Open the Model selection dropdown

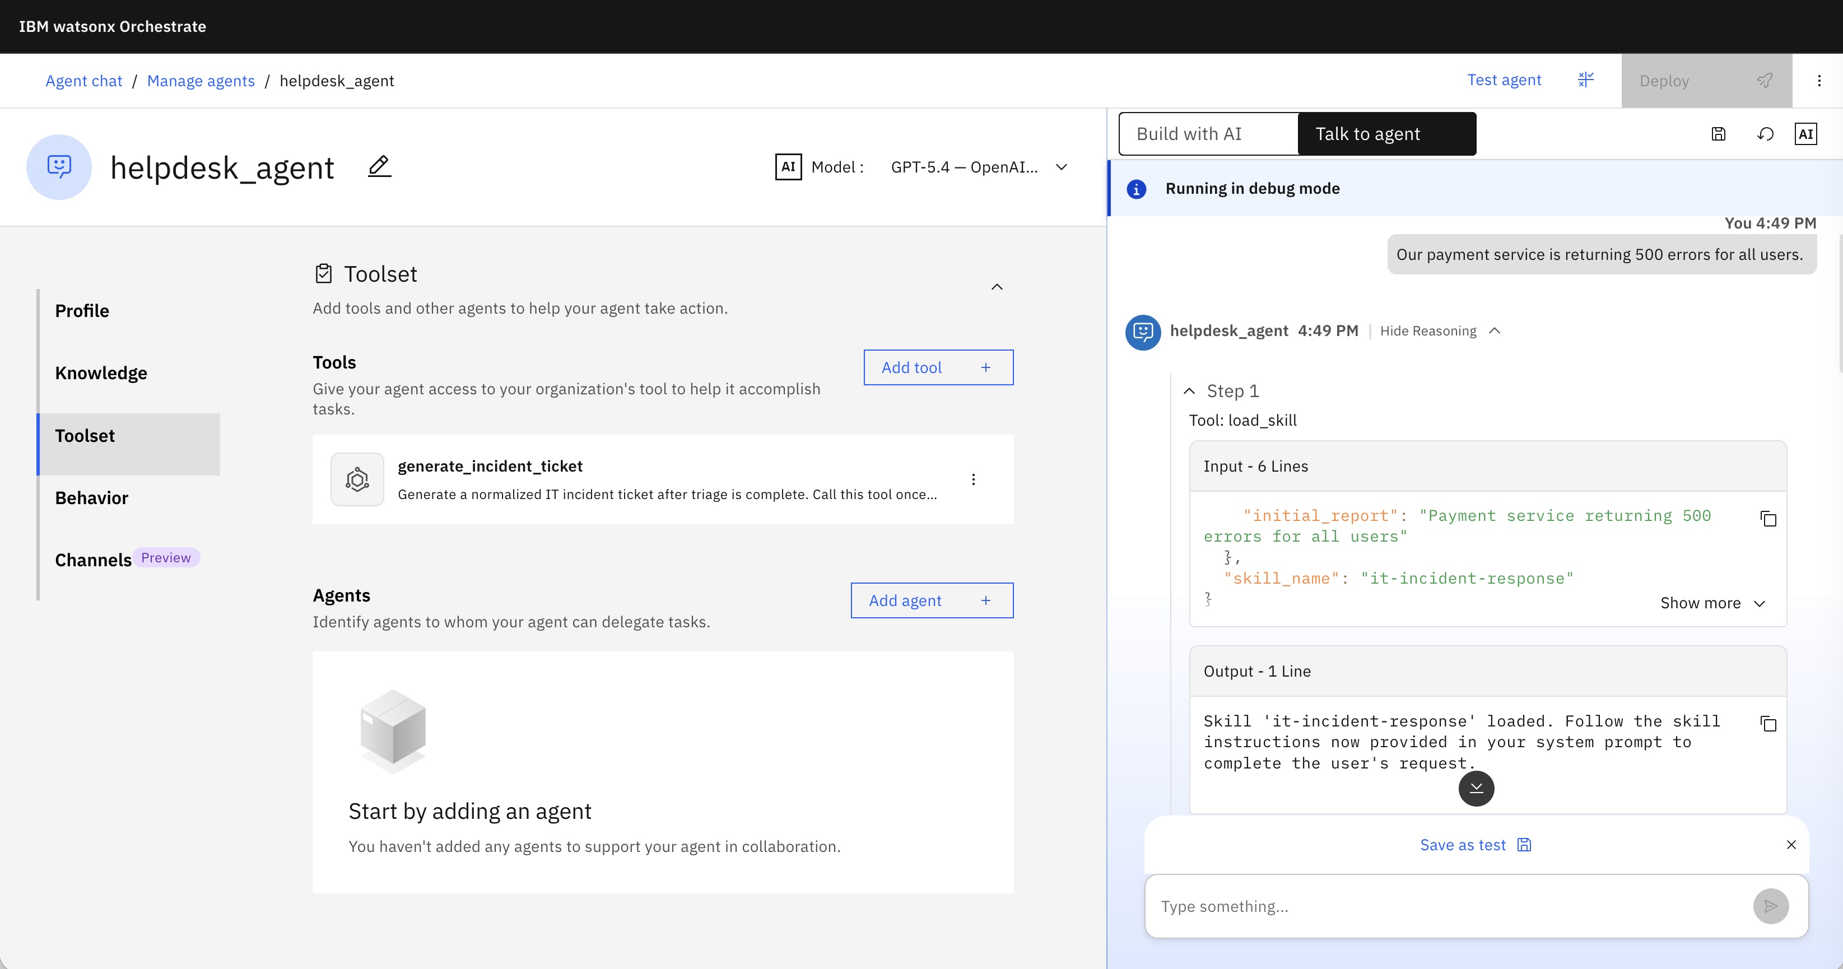point(979,166)
